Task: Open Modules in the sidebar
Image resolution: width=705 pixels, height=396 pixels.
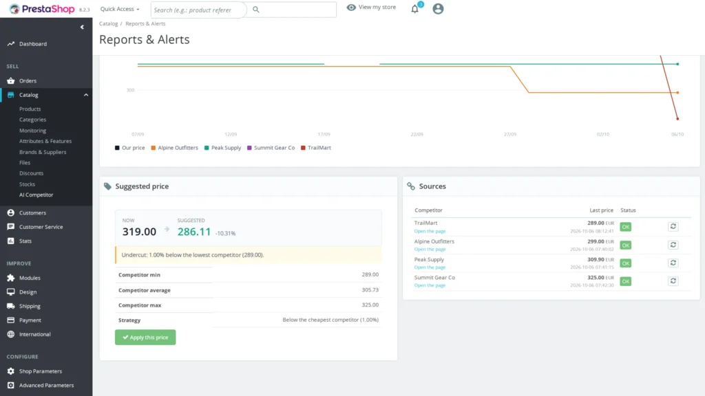Action: [x=30, y=278]
